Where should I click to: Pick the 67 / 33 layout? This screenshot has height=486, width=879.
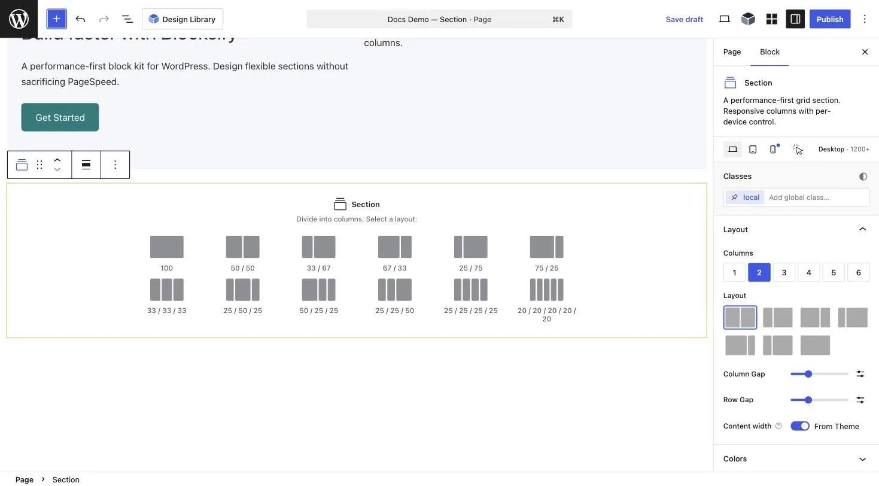394,254
